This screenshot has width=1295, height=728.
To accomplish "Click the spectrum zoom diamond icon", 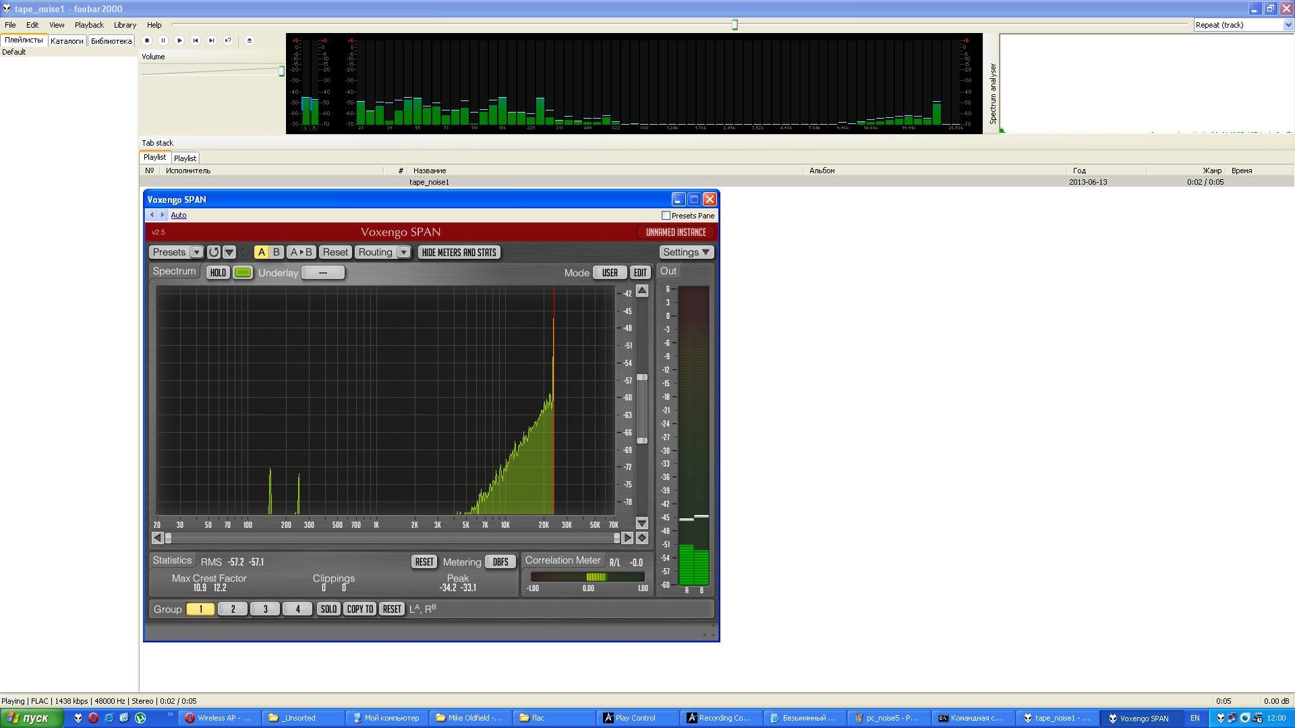I will point(642,538).
